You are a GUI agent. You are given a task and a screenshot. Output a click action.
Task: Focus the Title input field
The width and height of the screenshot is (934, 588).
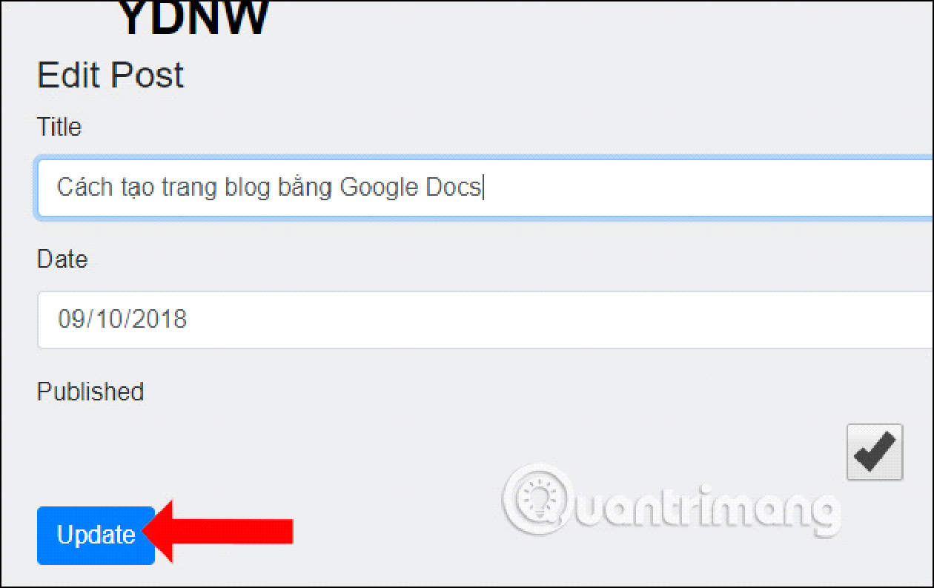486,187
